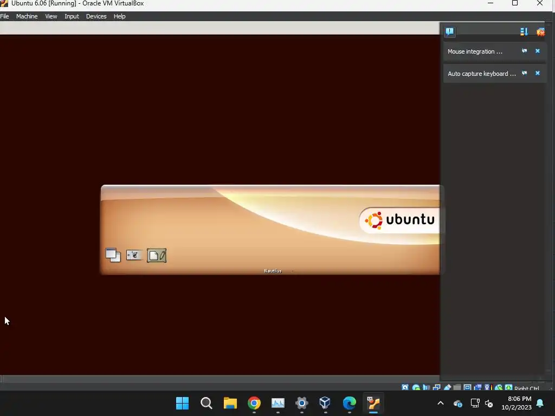Select the running Ubuntu VM taskbar icon
Image resolution: width=555 pixels, height=416 pixels.
tap(373, 403)
